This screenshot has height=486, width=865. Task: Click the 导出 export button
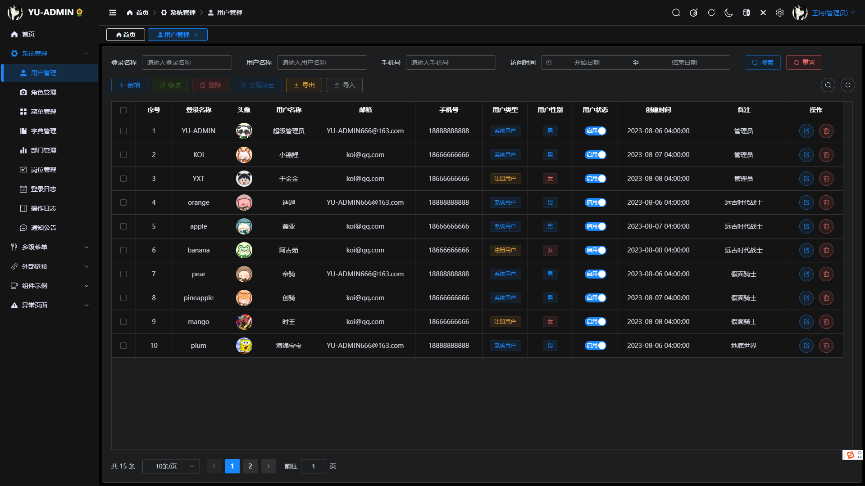coord(304,85)
